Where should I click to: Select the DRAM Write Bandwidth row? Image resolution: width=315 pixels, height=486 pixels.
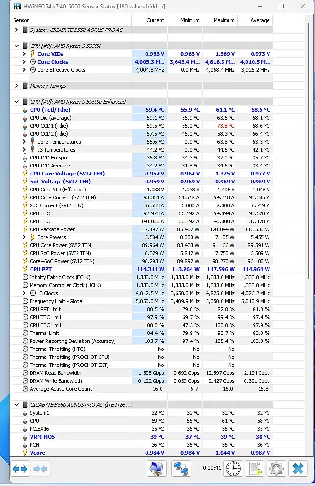coord(142,381)
